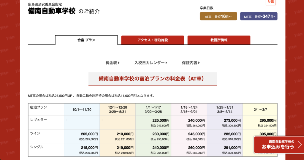
Task: Switch to the アクセス・宿泊施設 tab
Action: pos(153,40)
